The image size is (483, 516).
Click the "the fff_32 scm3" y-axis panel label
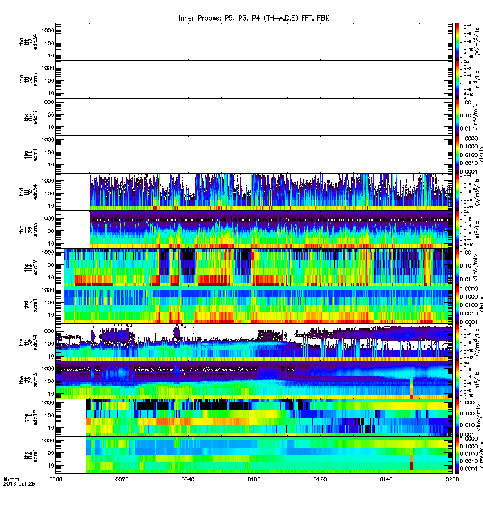click(28, 380)
